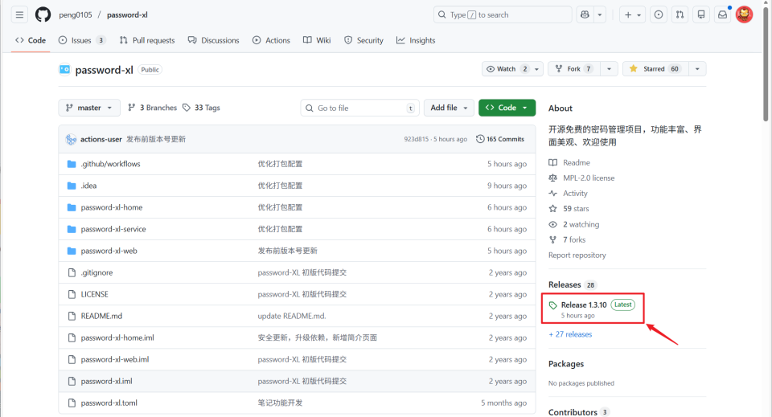The image size is (772, 417).
Task: Open the 59 stars link
Action: tap(576, 209)
